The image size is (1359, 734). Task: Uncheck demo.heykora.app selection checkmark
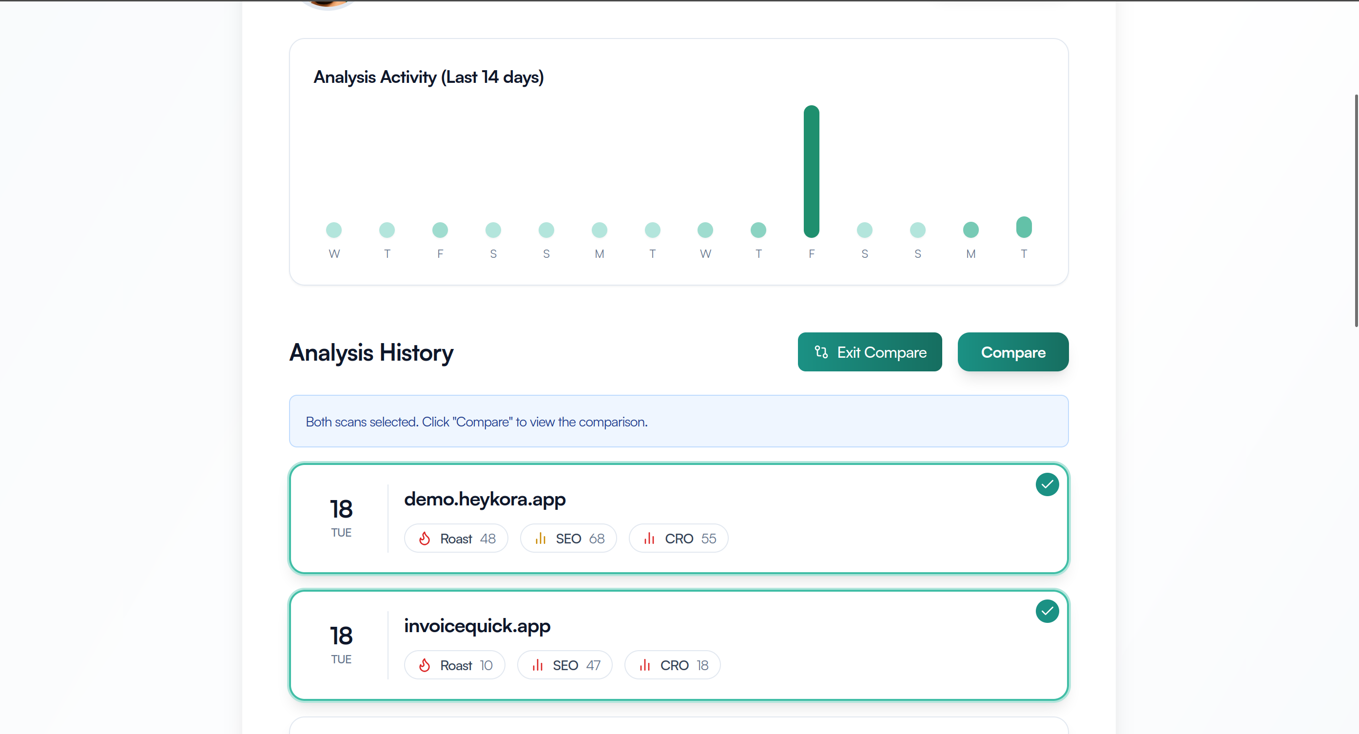point(1047,484)
